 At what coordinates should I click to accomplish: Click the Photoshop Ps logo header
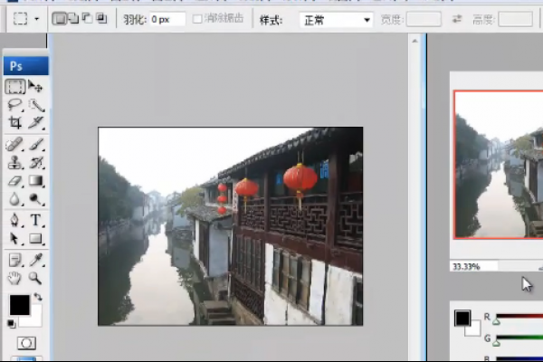coord(26,66)
